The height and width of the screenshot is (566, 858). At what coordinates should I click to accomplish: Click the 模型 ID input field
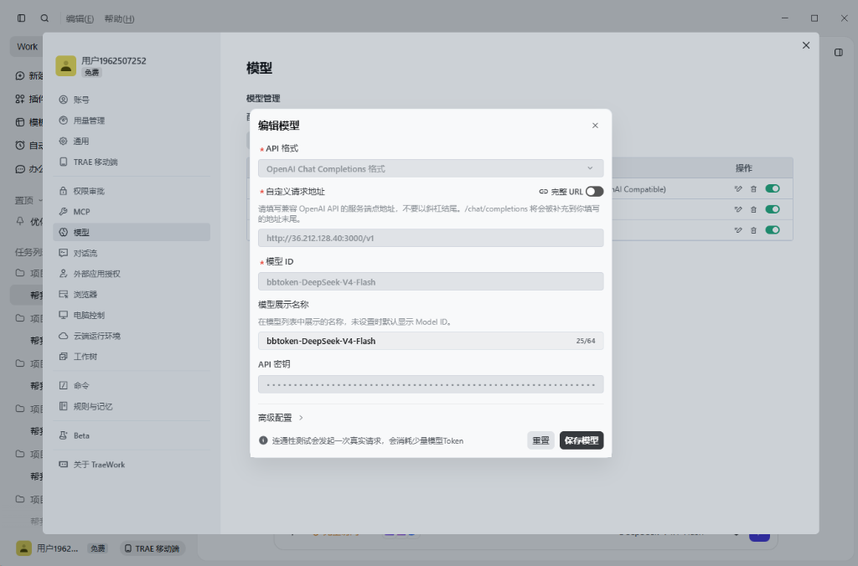tap(431, 281)
